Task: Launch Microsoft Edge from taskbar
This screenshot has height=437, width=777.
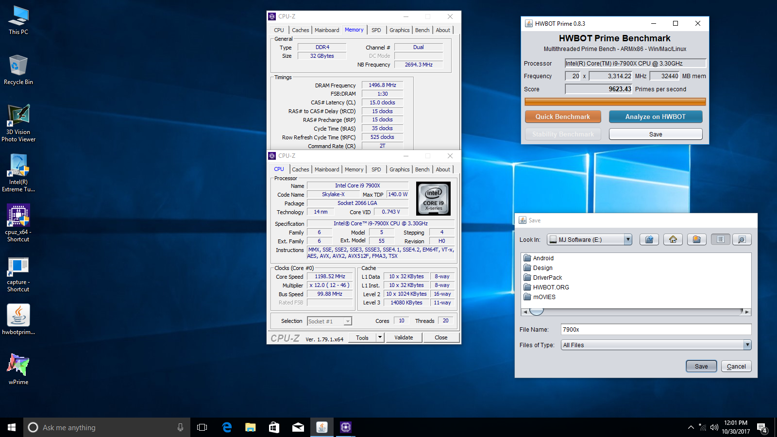Action: coord(227,427)
